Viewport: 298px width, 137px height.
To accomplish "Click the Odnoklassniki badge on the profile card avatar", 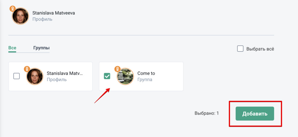I will pos(27,69).
